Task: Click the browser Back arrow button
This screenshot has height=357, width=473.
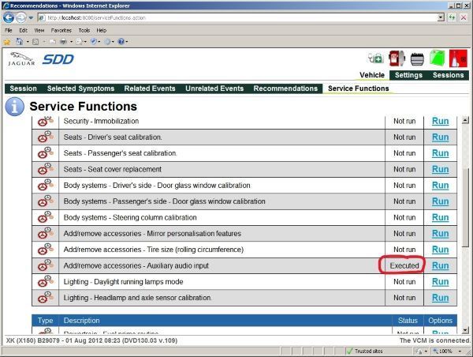Action: 8,17
